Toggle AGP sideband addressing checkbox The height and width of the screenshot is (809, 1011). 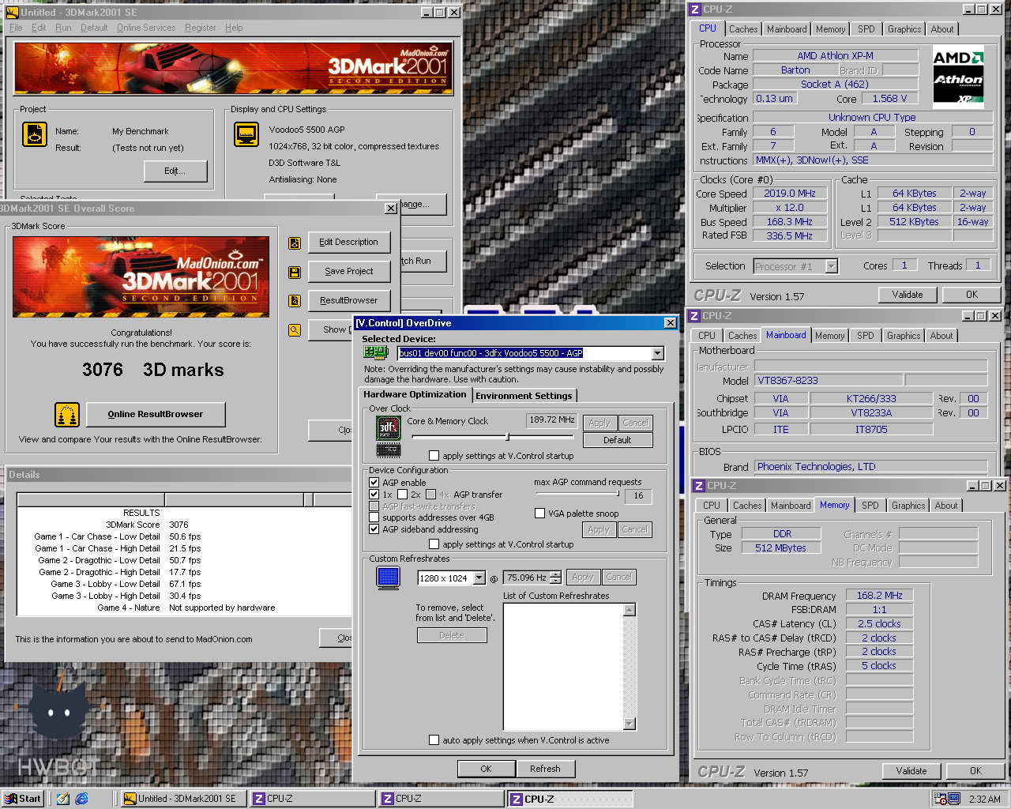374,529
